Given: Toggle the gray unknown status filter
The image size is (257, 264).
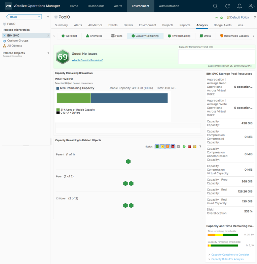Looking at the screenshot, I should (178, 147).
